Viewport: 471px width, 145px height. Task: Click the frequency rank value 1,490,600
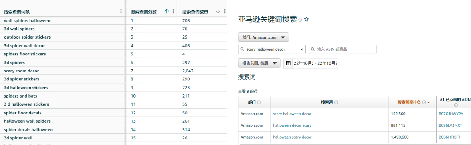coord(400,137)
